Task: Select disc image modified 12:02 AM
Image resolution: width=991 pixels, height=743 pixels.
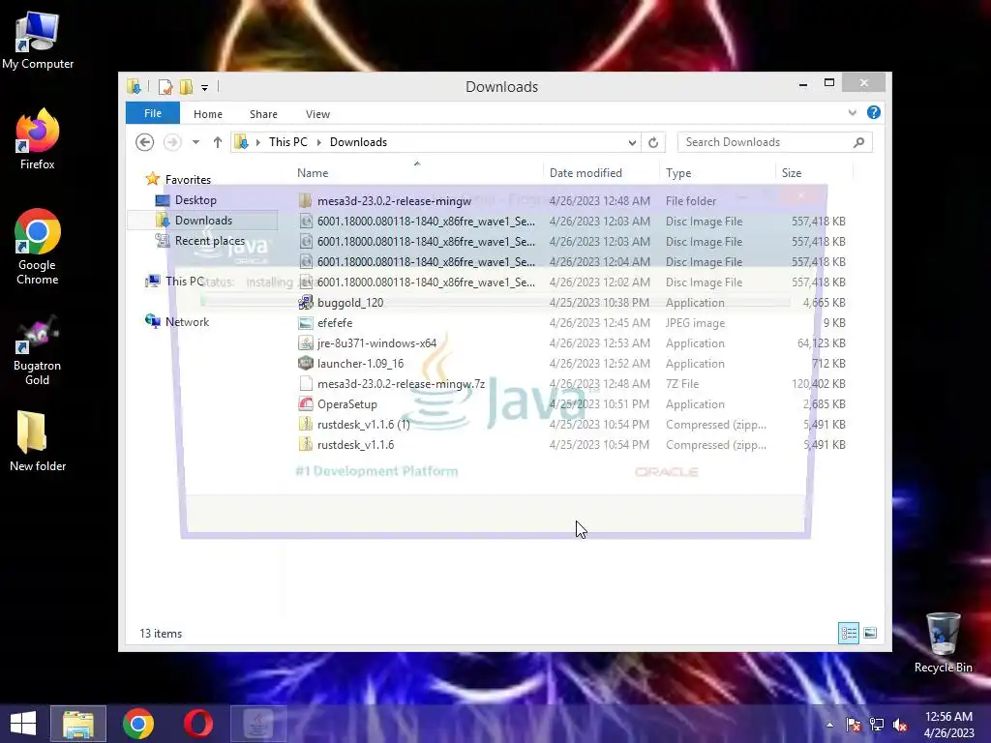Action: (571, 282)
